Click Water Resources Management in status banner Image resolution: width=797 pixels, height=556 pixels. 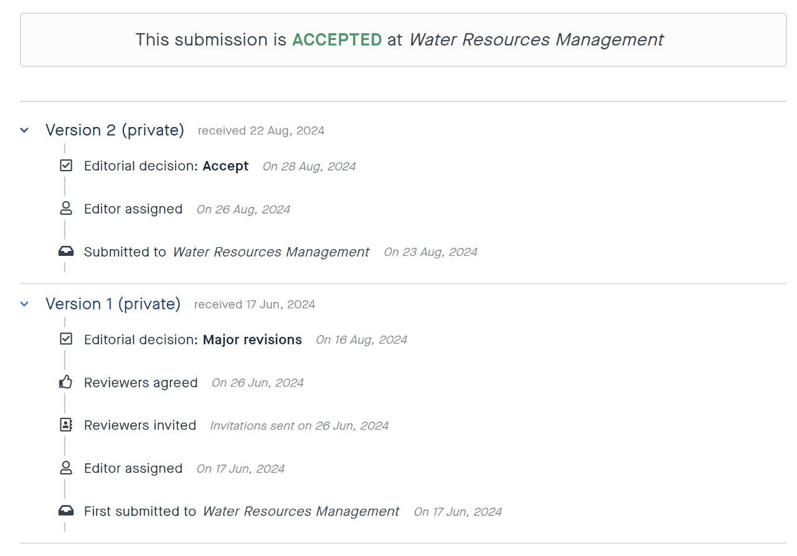(536, 40)
